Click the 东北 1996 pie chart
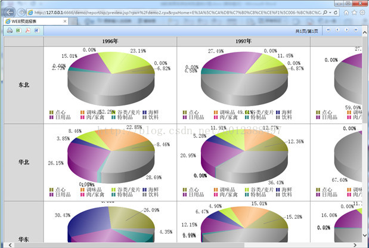 [x=111, y=79]
